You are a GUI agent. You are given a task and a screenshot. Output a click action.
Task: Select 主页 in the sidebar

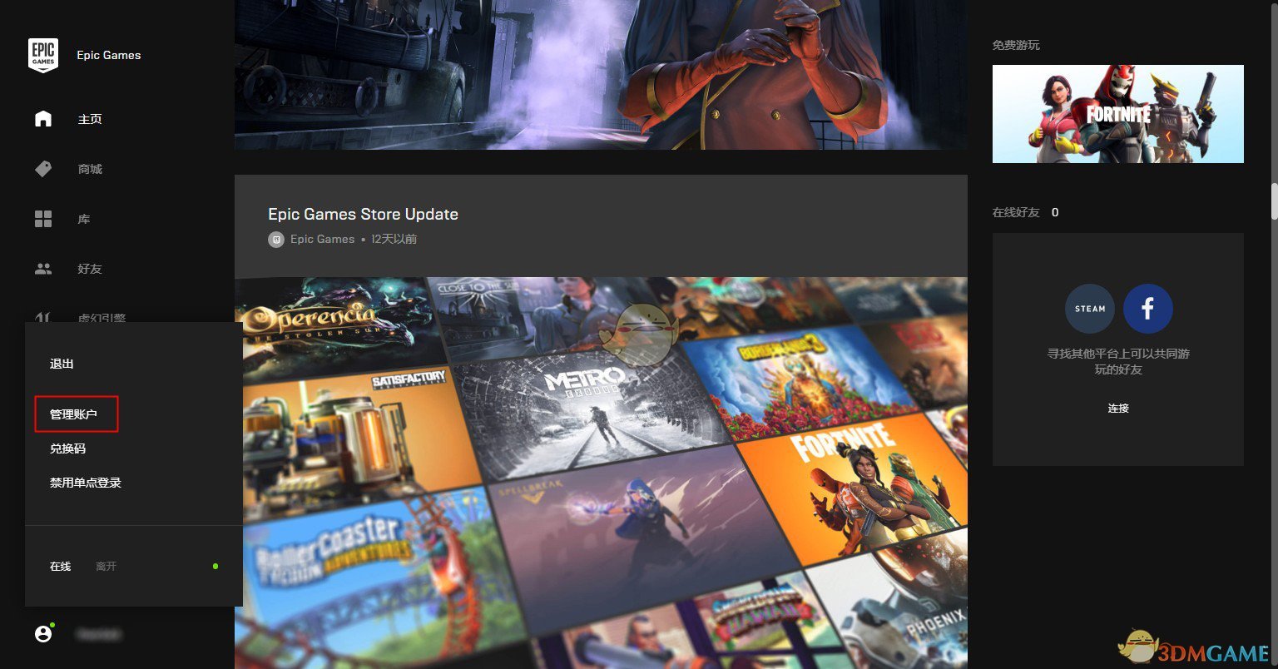coord(90,119)
